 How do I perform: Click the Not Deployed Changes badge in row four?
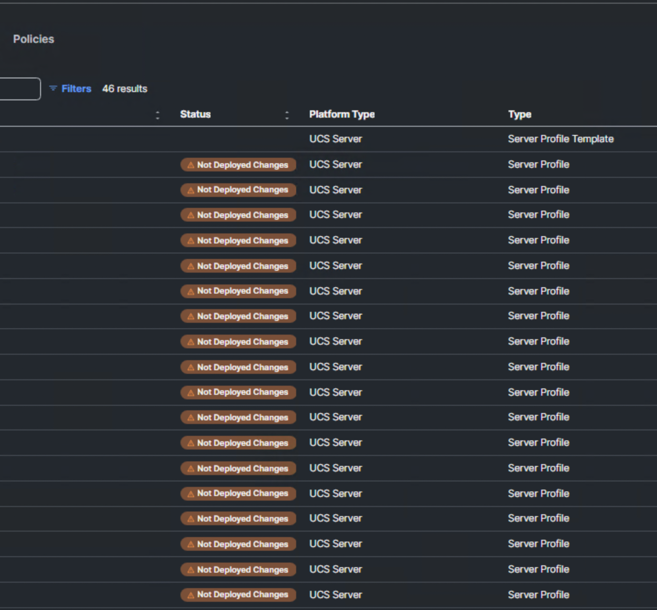coord(238,240)
